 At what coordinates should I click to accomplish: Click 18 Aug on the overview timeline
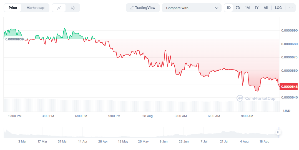tap(264, 141)
